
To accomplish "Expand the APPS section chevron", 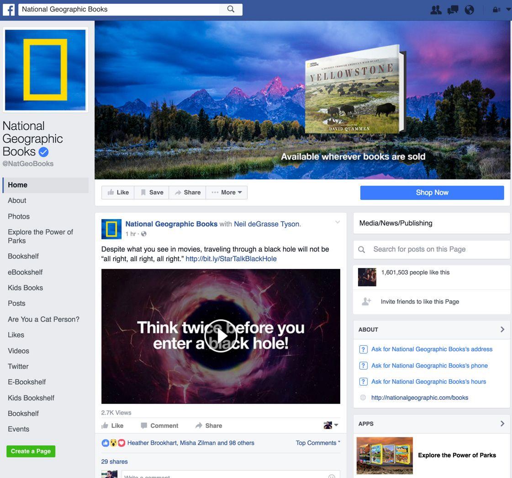I will click(x=502, y=424).
